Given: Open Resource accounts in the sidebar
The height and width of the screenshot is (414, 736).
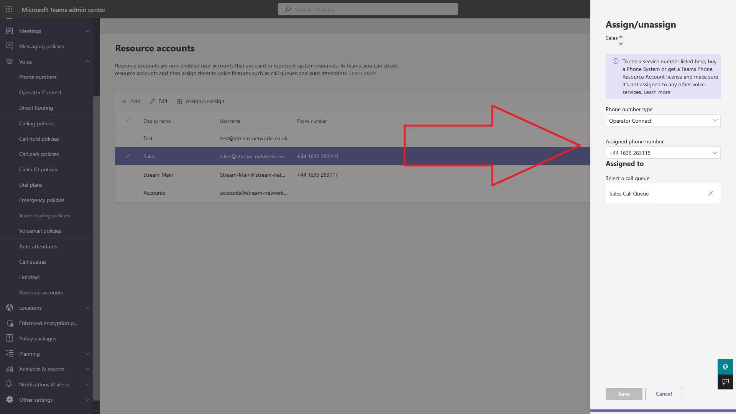Looking at the screenshot, I should 41,292.
